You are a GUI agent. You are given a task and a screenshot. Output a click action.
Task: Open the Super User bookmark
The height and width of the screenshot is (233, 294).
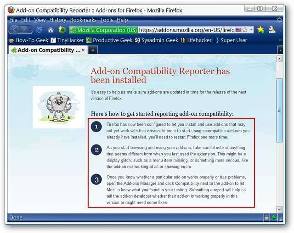[x=231, y=40]
